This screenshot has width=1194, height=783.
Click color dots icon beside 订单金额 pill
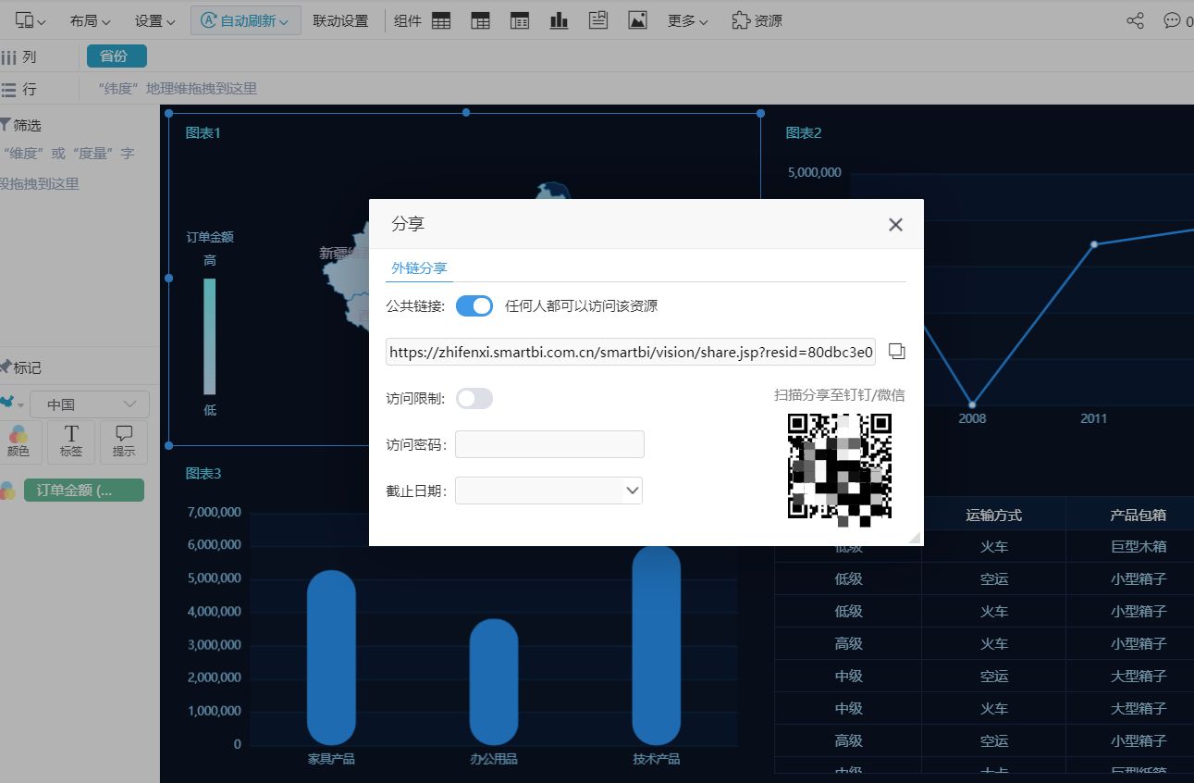[7, 491]
